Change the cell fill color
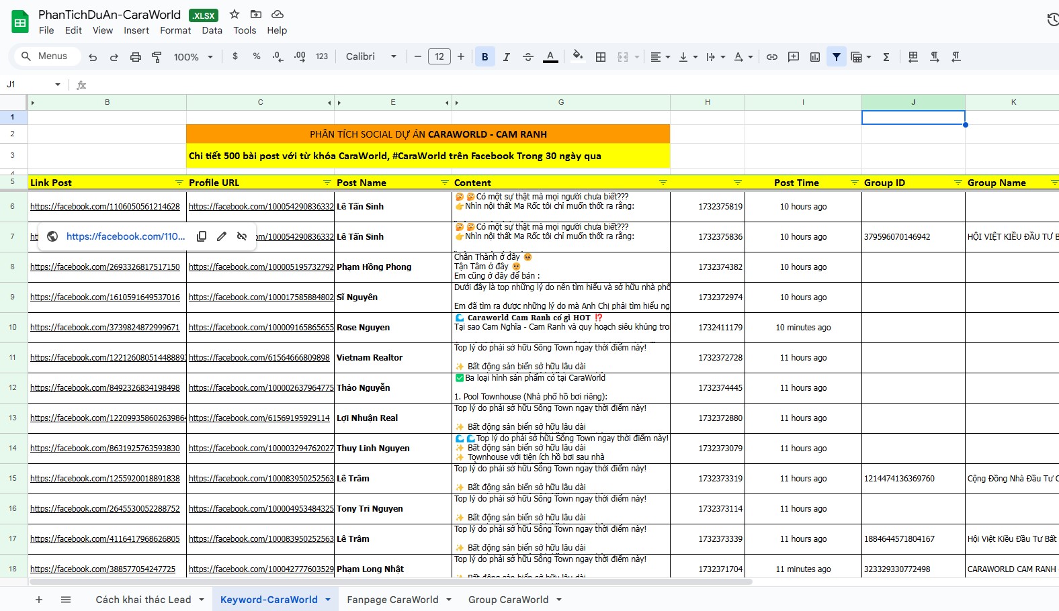Viewport: 1059px width, 611px height. click(x=578, y=56)
